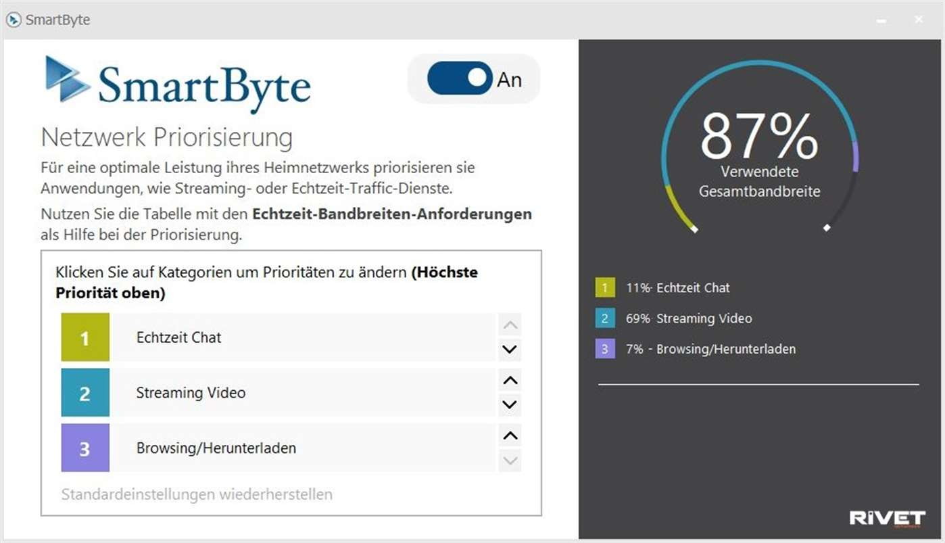The height and width of the screenshot is (543, 945).
Task: Select the purple number 3 badge for Browsing/Herunterladen
Action: [x=85, y=448]
